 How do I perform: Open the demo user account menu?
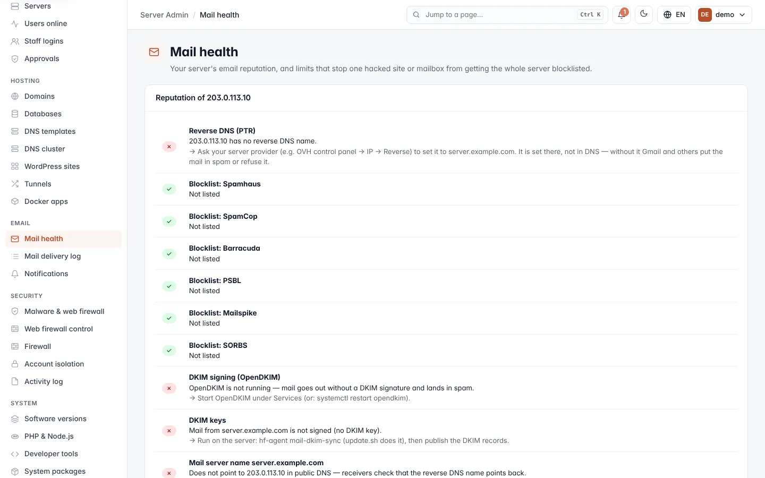tap(724, 15)
